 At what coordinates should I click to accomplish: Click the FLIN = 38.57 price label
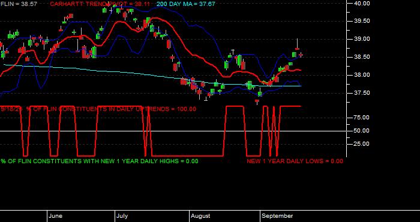[19, 4]
